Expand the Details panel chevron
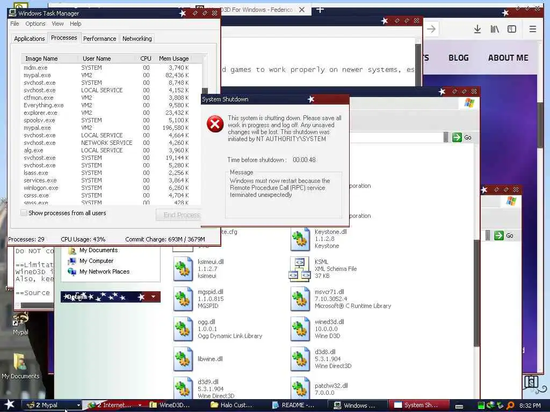Viewport: 550px width, 412px height. [153, 297]
